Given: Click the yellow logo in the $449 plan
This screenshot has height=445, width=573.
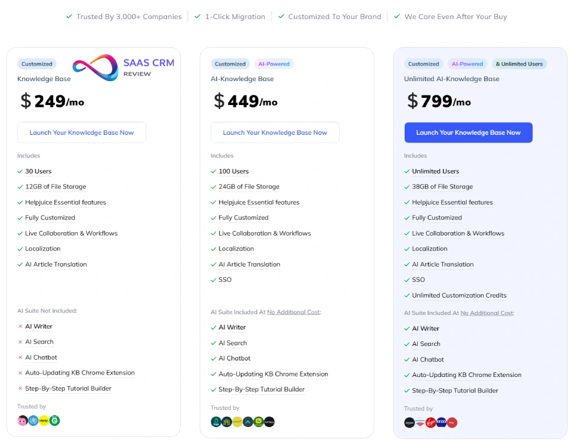Looking at the screenshot, I should point(238,422).
